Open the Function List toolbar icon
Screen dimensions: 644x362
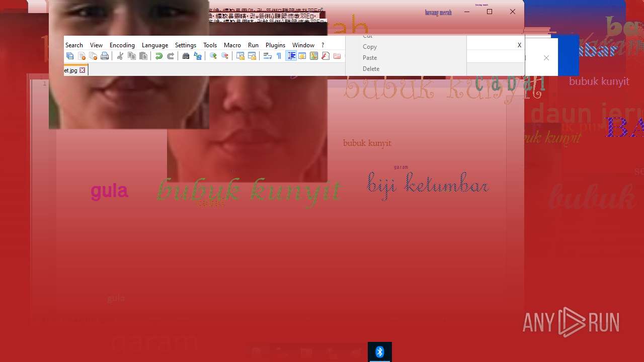[326, 56]
